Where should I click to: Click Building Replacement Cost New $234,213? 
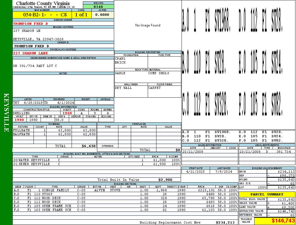(x=226, y=222)
